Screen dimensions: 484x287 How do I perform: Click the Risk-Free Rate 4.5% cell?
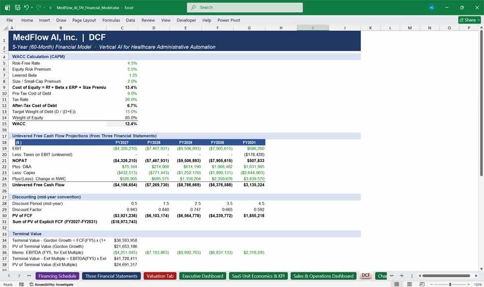click(x=122, y=63)
